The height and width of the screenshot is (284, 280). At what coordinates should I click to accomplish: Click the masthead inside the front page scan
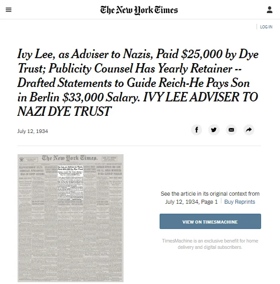coord(70,158)
